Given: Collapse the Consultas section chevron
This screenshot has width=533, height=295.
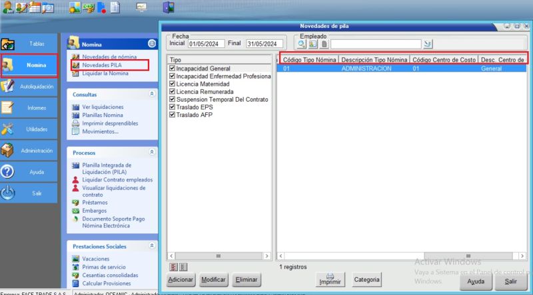Looking at the screenshot, I should 152,94.
